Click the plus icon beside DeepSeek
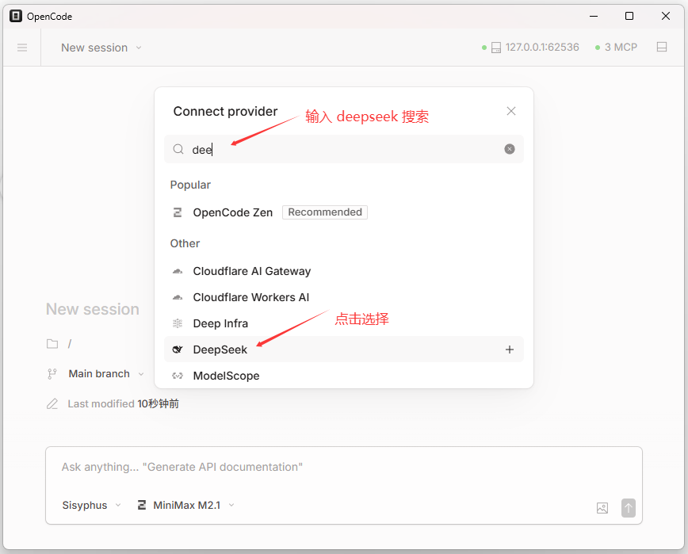The height and width of the screenshot is (554, 688). pos(510,350)
